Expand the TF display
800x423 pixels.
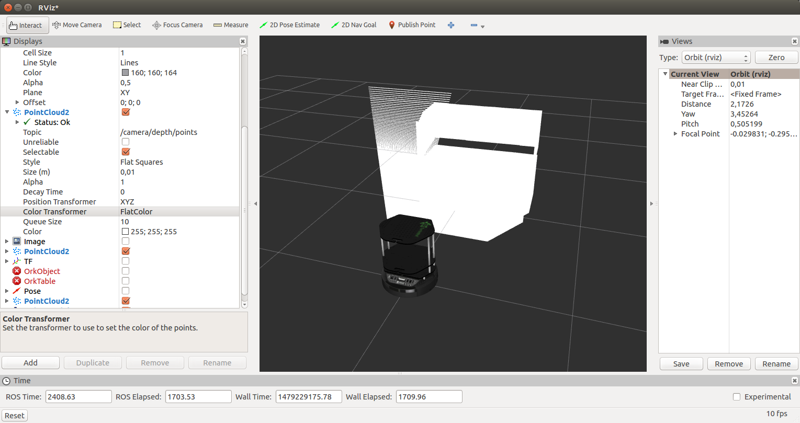(x=7, y=261)
